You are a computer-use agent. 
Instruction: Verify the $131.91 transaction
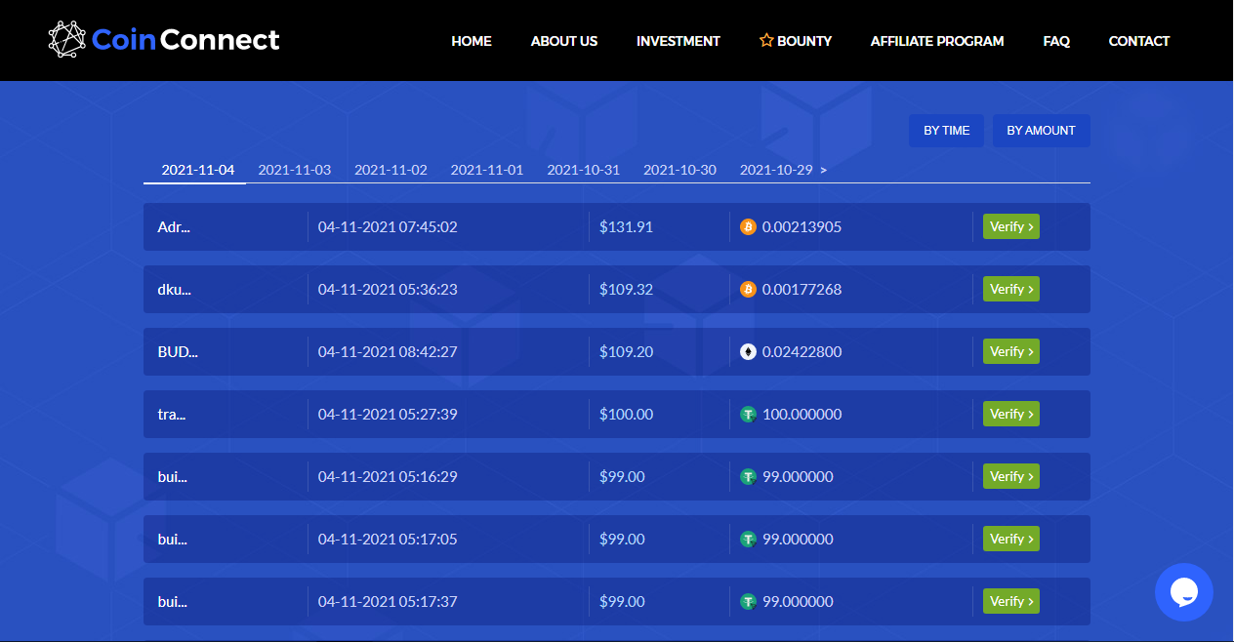(1011, 226)
